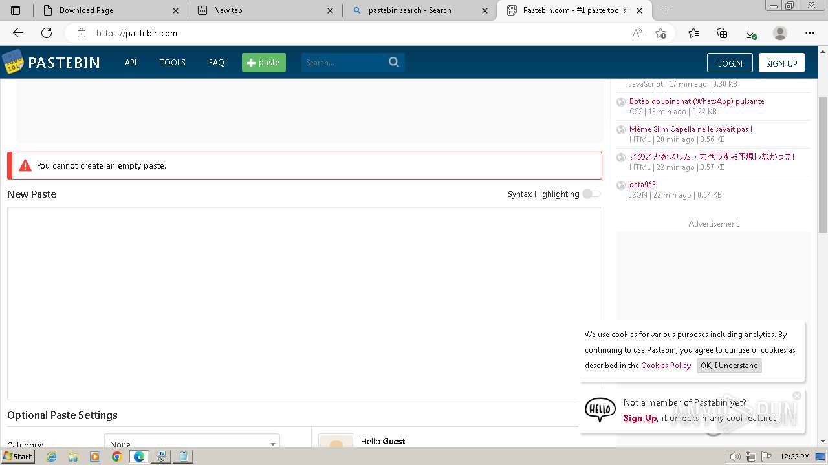Add this page to favorites (star plus icon)

click(660, 33)
